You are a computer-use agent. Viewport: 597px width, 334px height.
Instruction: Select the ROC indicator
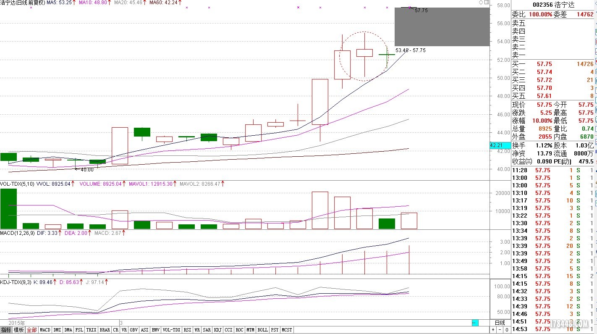coord(240,330)
